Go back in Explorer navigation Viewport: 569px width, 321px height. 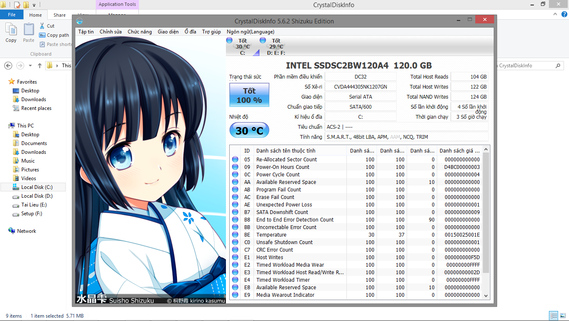(8, 66)
